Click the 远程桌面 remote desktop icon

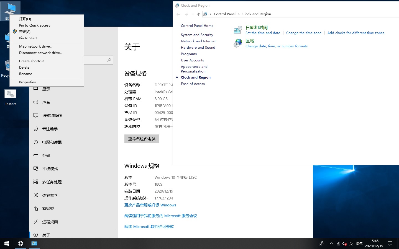tap(36, 222)
